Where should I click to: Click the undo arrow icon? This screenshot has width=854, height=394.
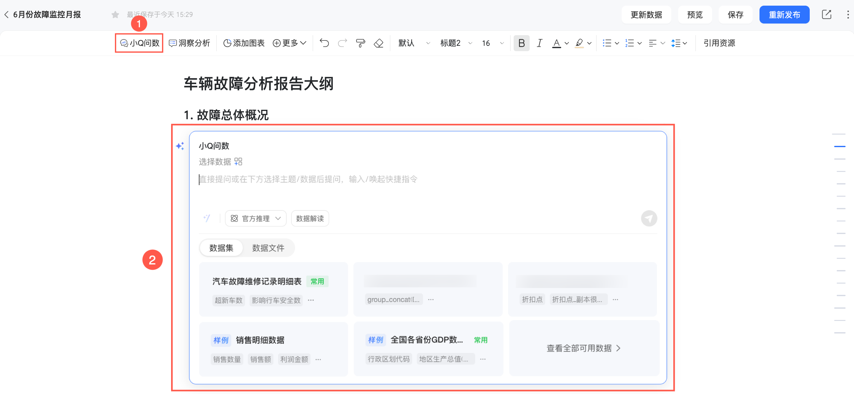point(324,43)
